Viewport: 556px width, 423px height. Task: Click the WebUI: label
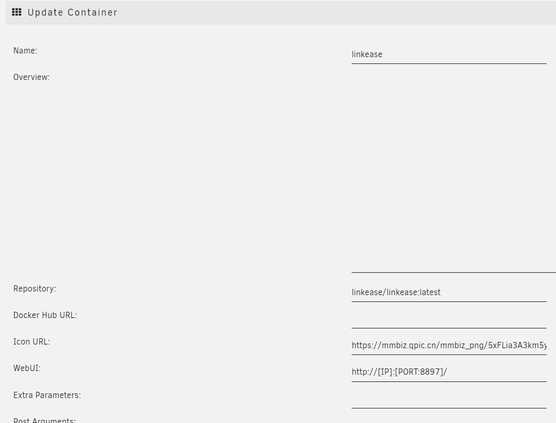click(27, 368)
